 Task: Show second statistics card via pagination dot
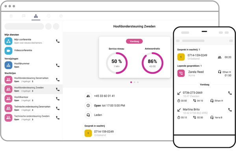click(135, 82)
